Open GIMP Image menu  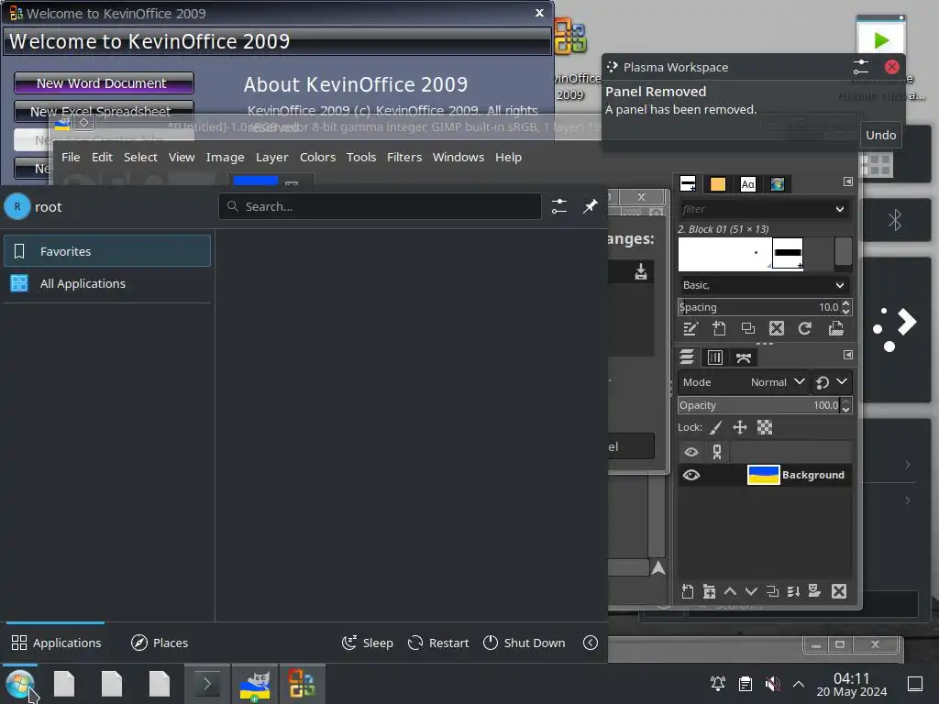226,157
